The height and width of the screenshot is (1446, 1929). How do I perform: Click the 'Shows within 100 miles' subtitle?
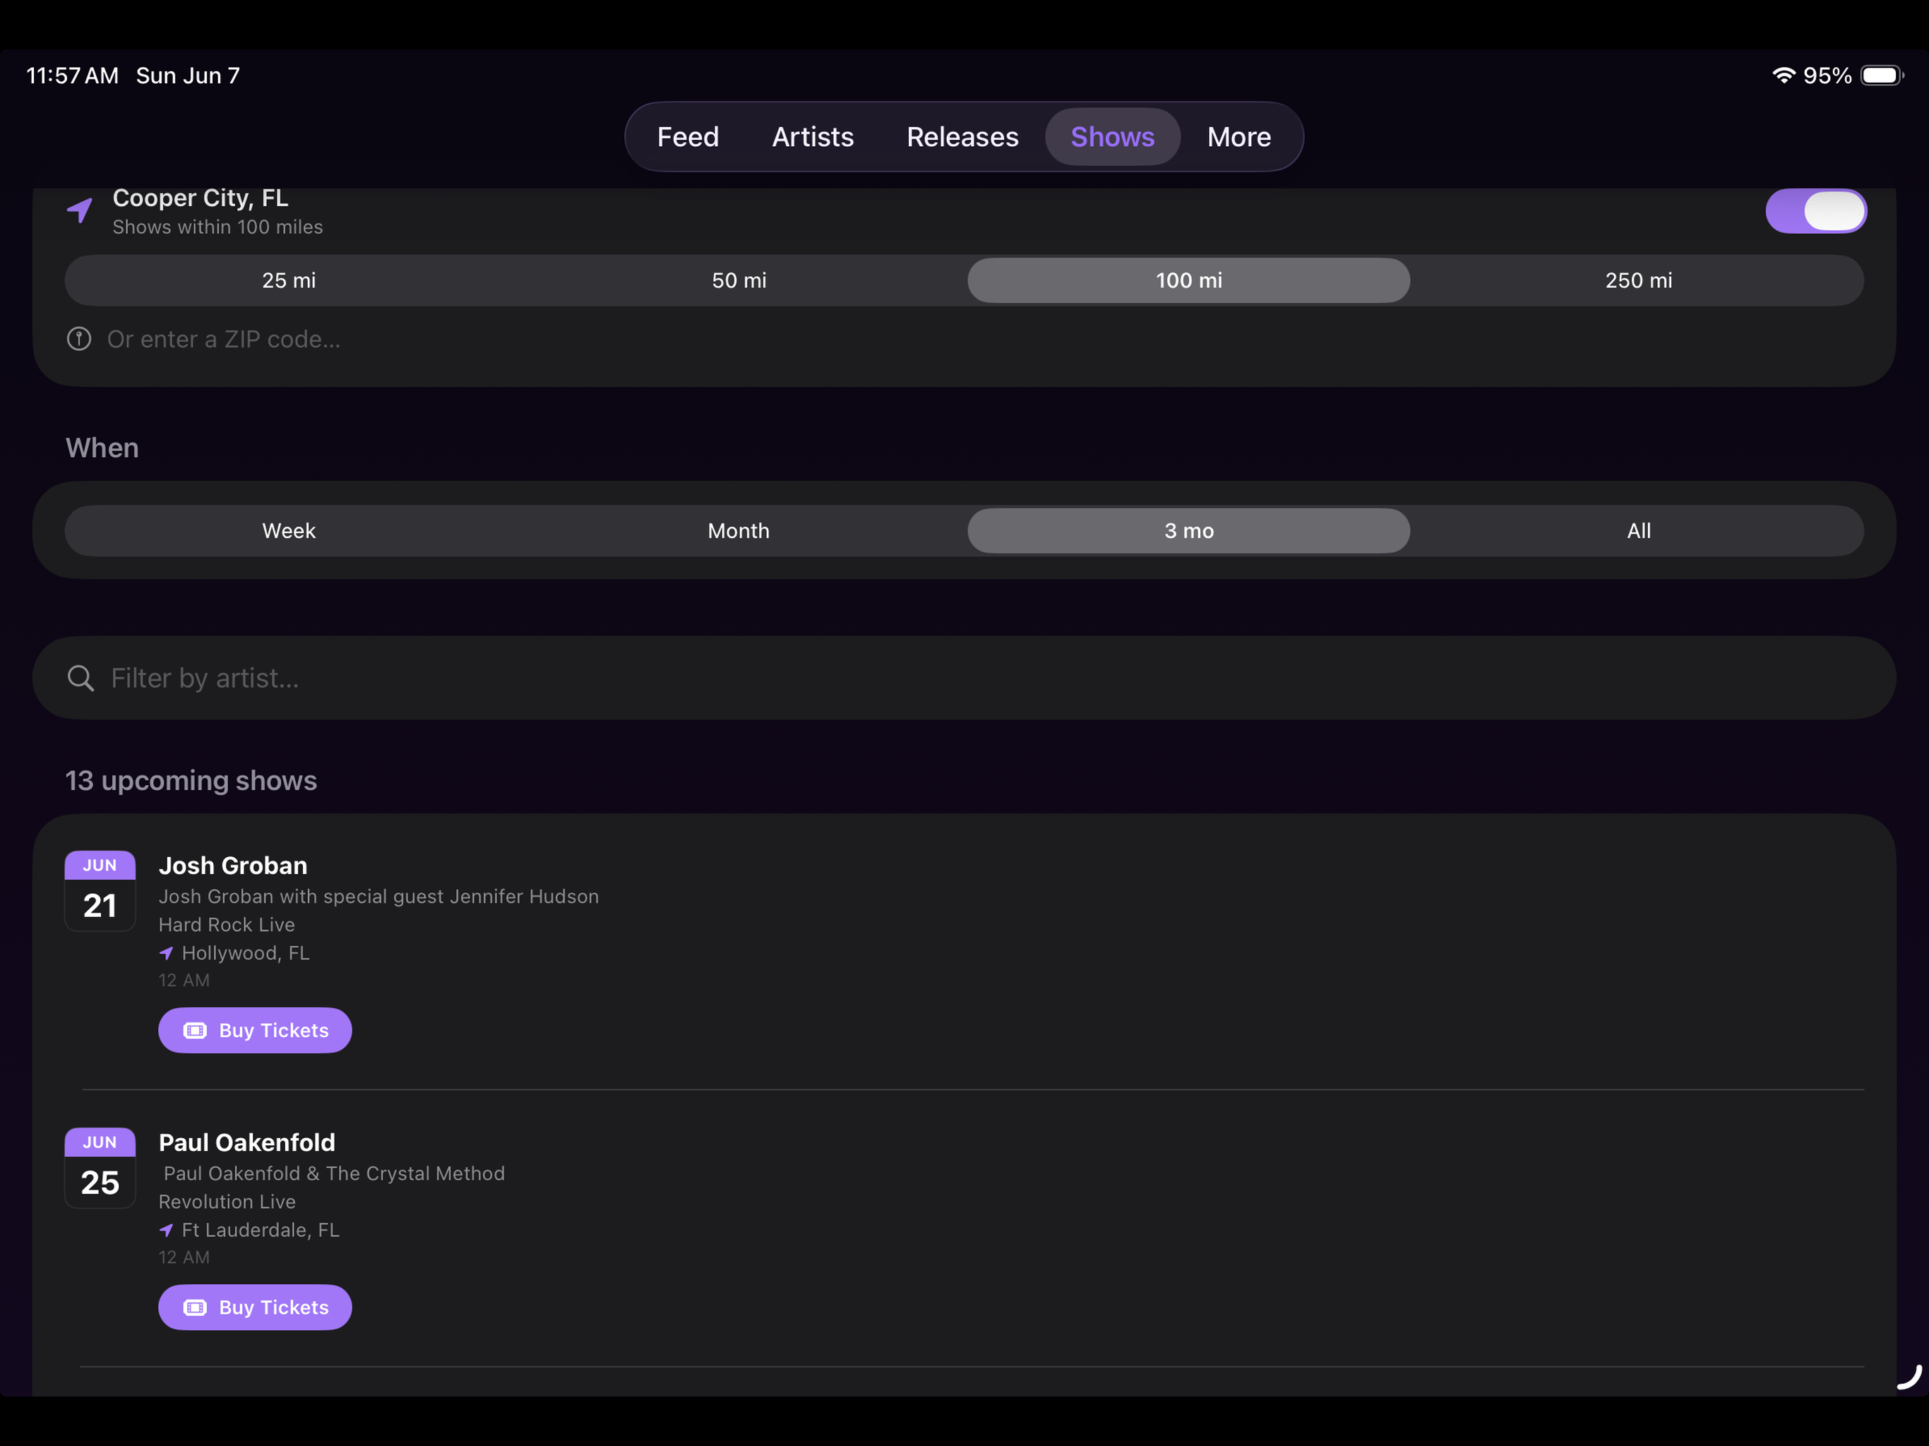pos(217,227)
